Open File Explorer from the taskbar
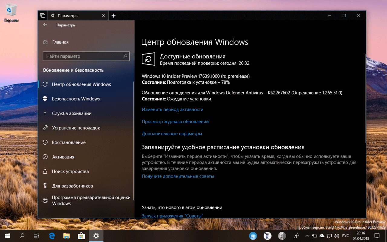Screen dimensions: 387x242 point(67,236)
